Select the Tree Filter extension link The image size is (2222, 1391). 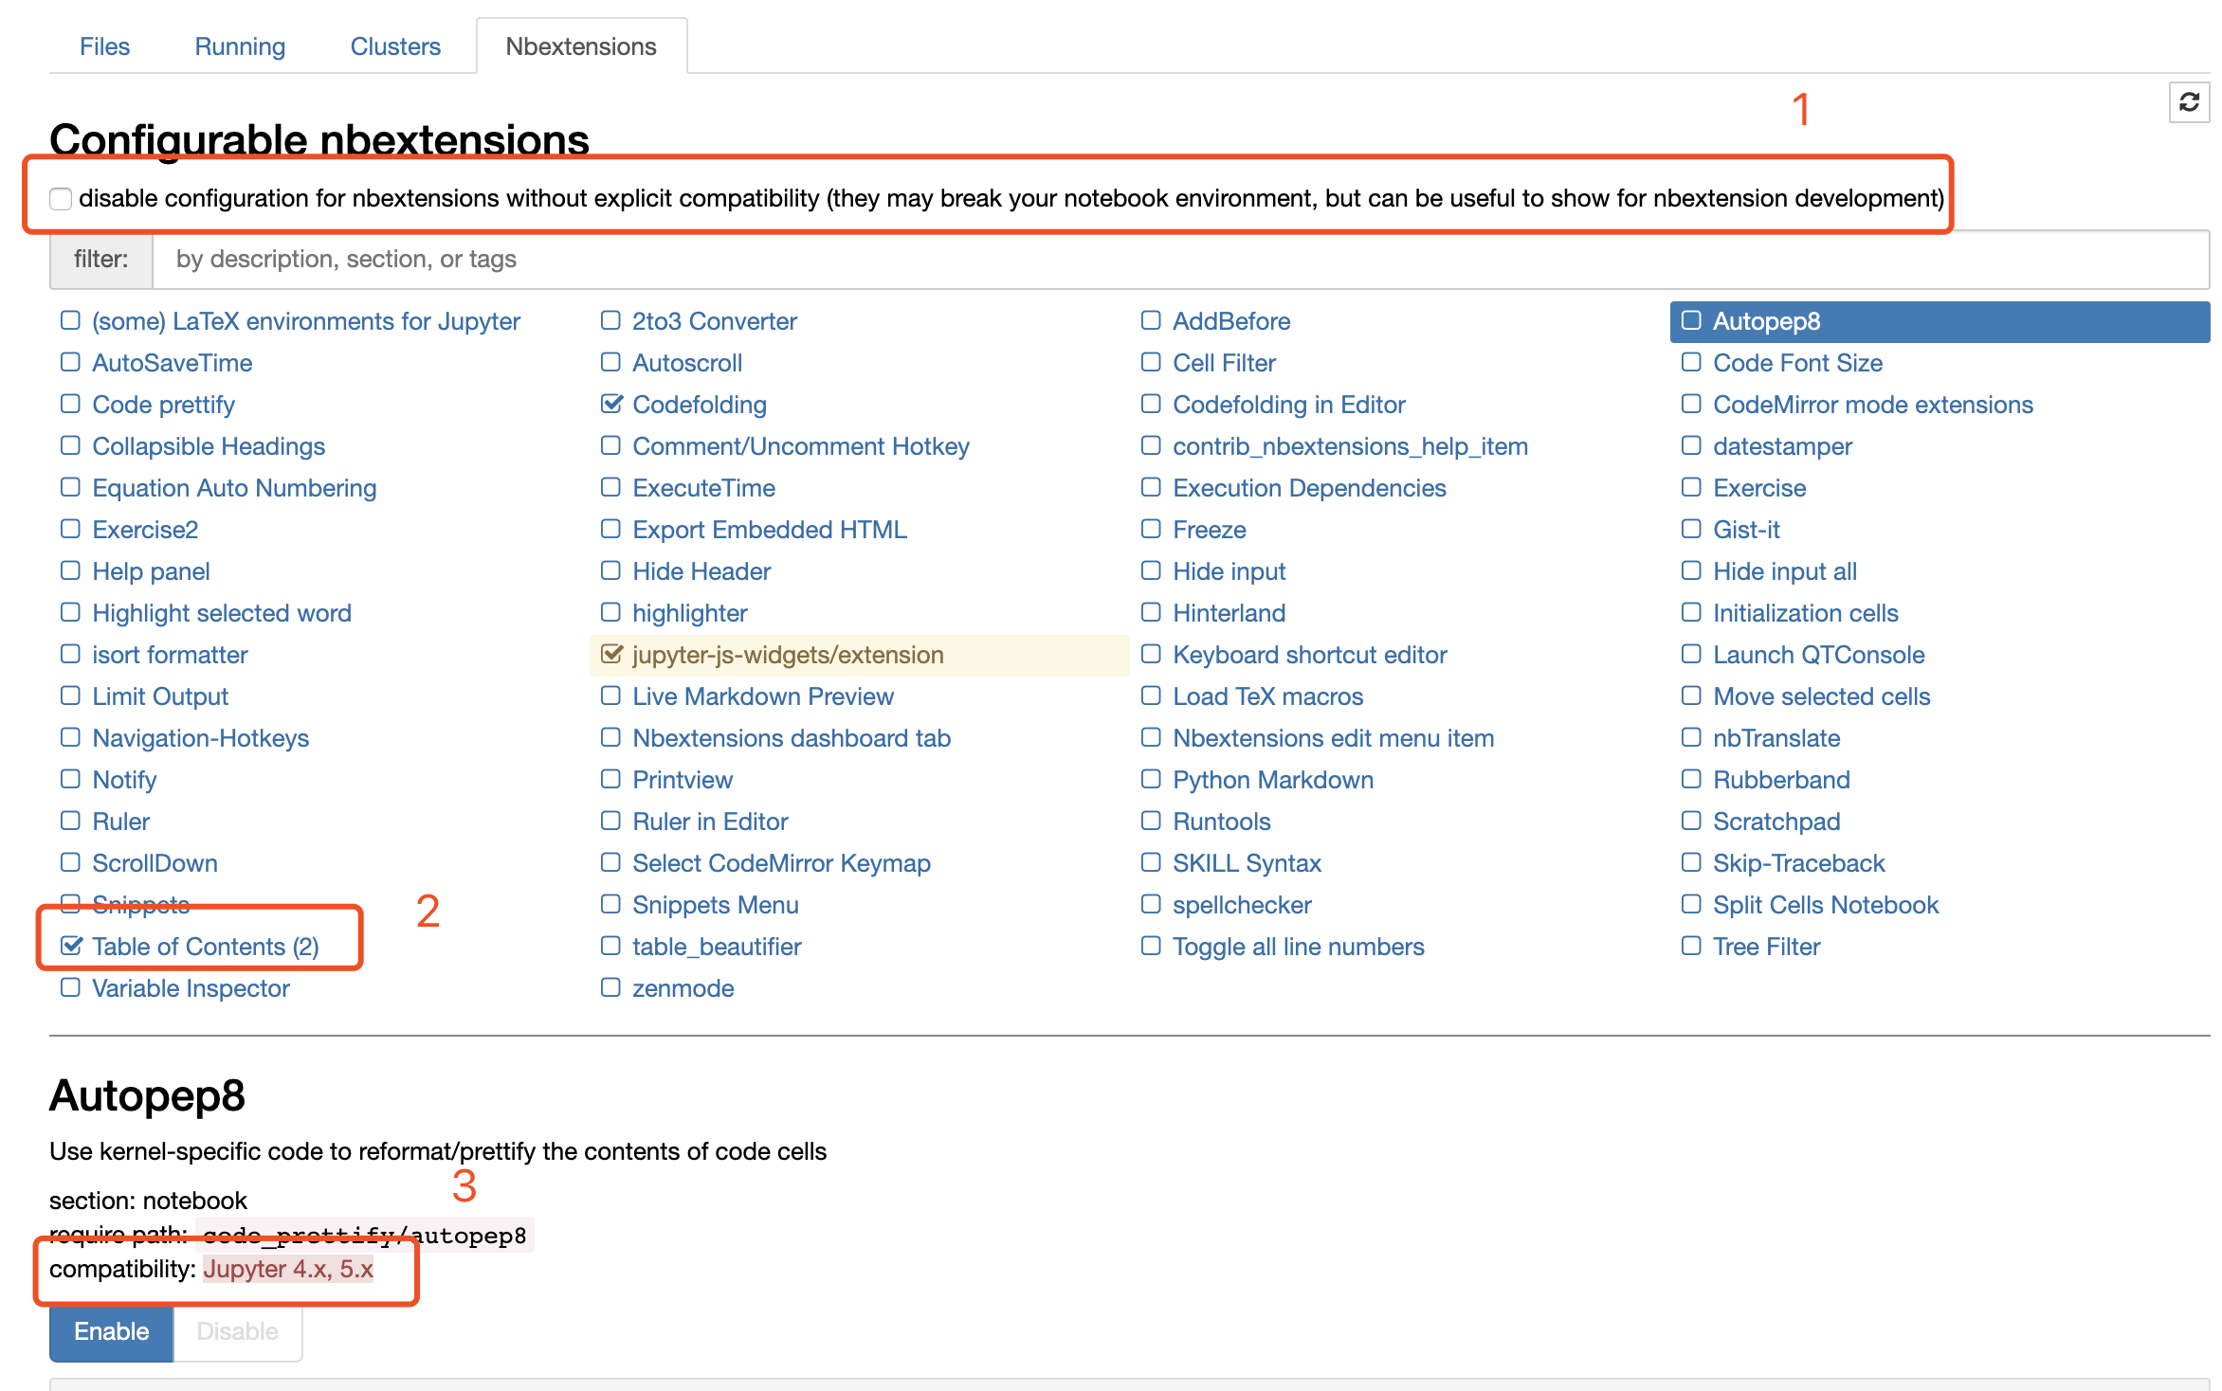1766,947
